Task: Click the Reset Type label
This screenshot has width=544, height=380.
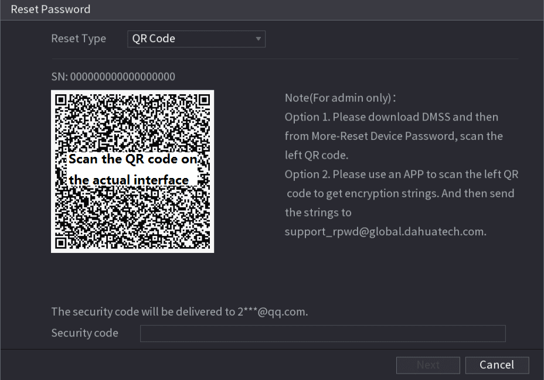Action: [x=79, y=39]
